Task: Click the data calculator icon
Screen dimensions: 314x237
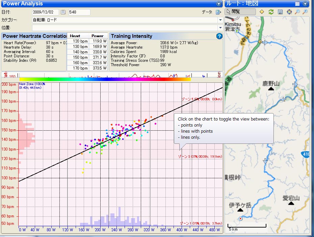Action: [x=218, y=12]
